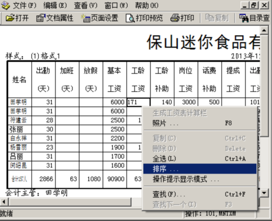The height and width of the screenshot is (221, 272).
Task: Open the 编辑(E) menu
Action: (55, 6)
